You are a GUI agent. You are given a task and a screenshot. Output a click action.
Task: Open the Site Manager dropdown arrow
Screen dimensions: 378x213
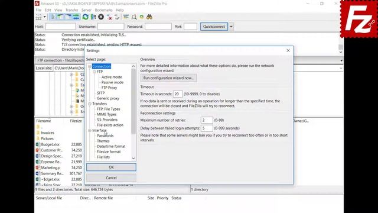(x=45, y=17)
